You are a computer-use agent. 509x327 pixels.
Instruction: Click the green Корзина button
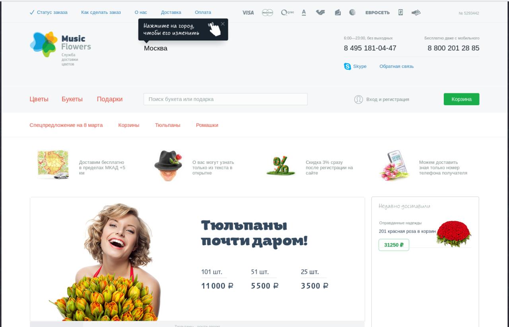point(461,99)
